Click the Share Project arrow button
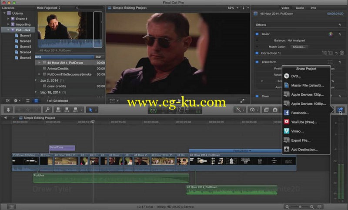This screenshot has height=210, width=348. pyautogui.click(x=340, y=110)
